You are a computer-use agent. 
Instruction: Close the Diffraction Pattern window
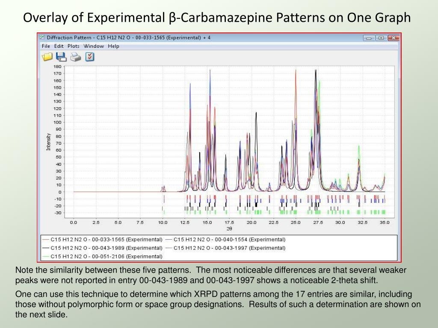pyautogui.click(x=393, y=38)
